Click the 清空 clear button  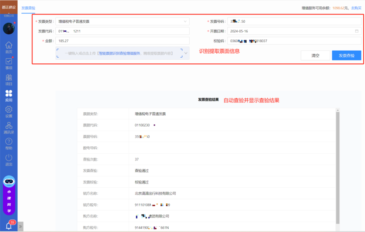(x=315, y=56)
